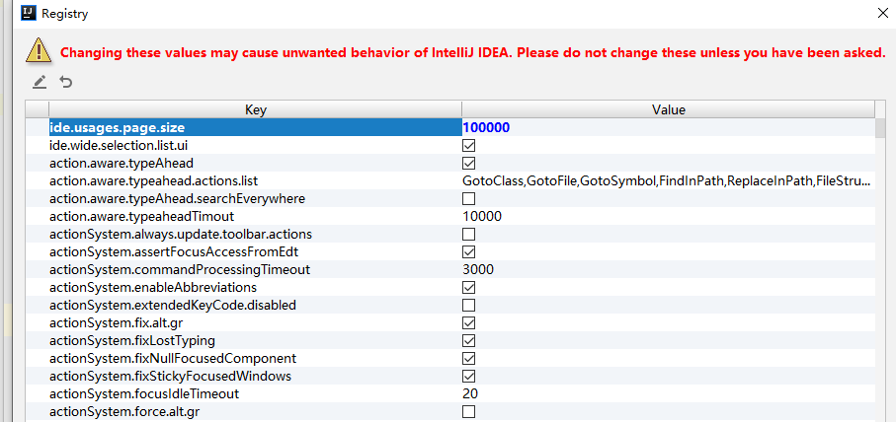Click the Key column header
Viewport: 896px width, 422px height.
[x=256, y=109]
